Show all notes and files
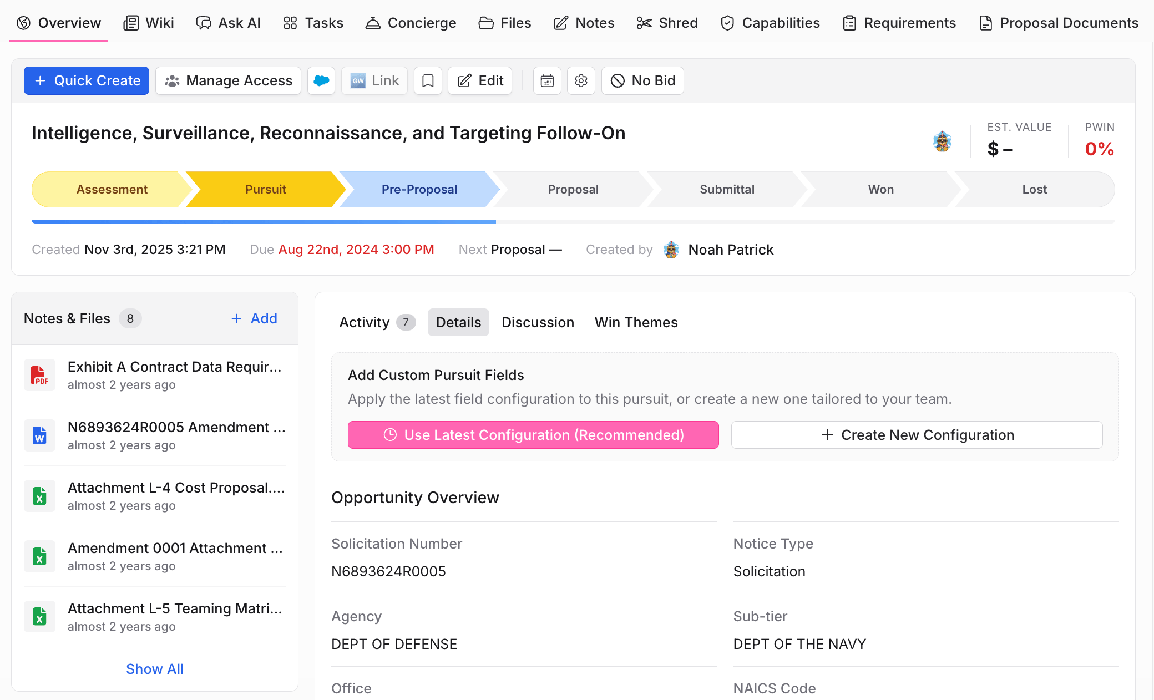Image resolution: width=1154 pixels, height=700 pixels. point(155,669)
